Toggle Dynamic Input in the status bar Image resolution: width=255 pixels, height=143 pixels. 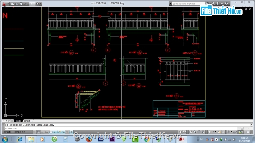pos(63,132)
